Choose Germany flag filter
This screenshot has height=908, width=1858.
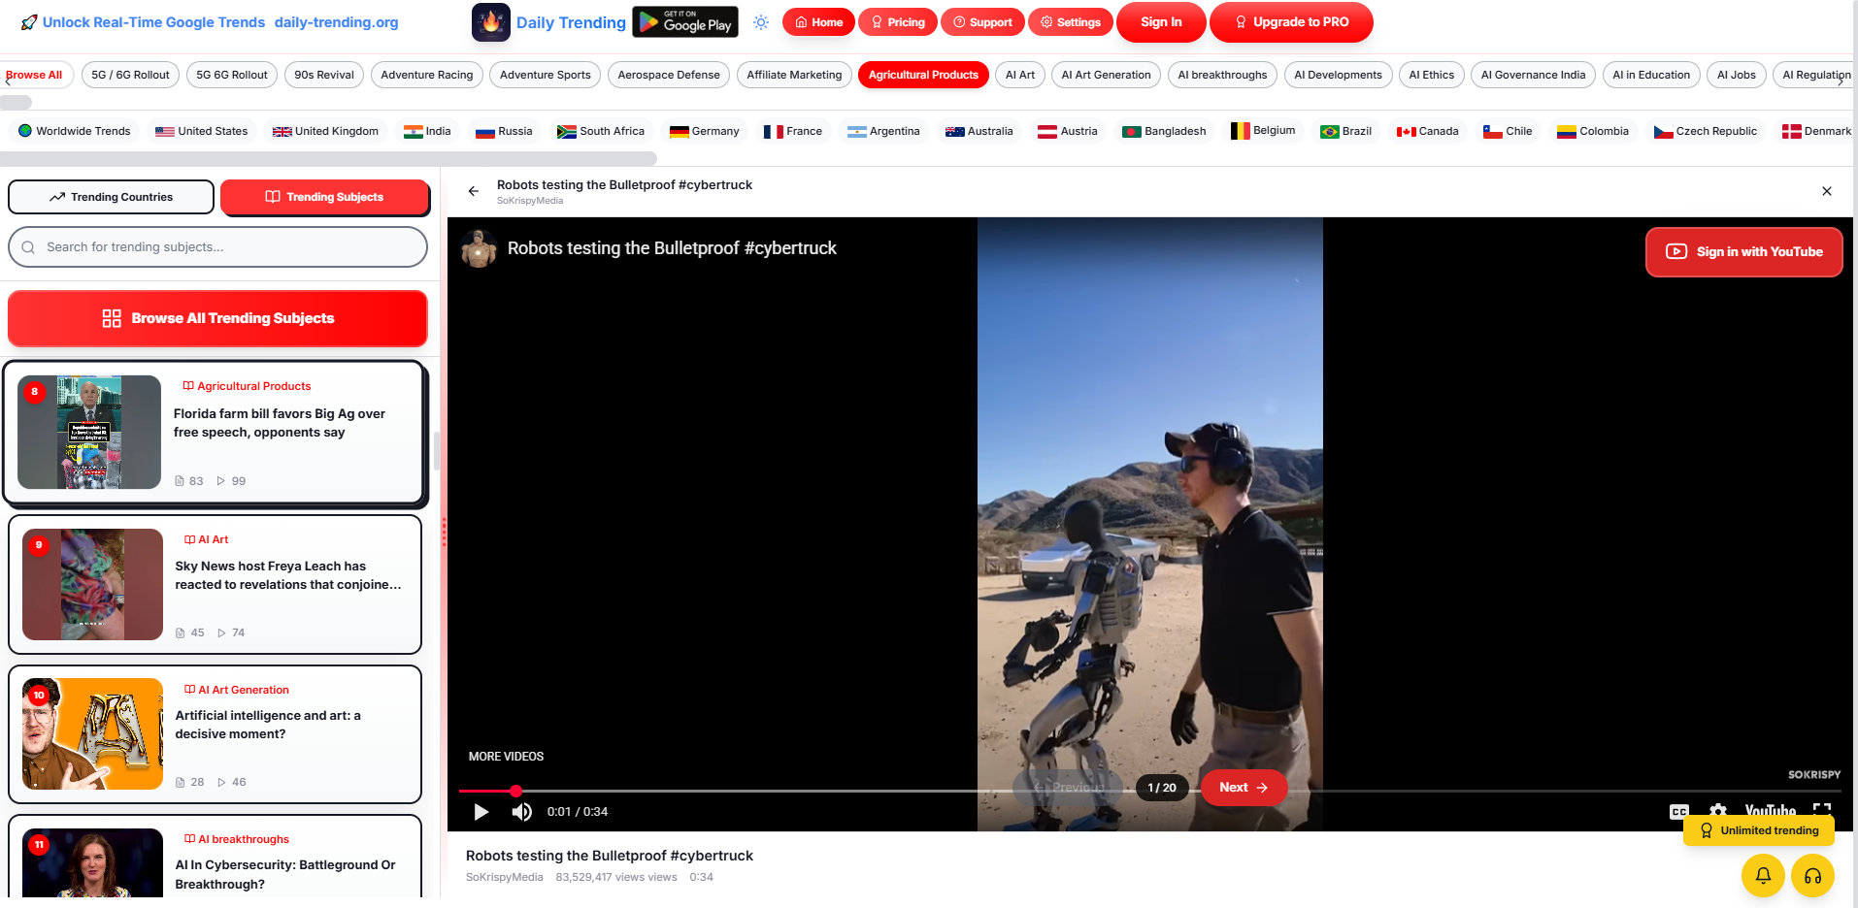tap(705, 131)
